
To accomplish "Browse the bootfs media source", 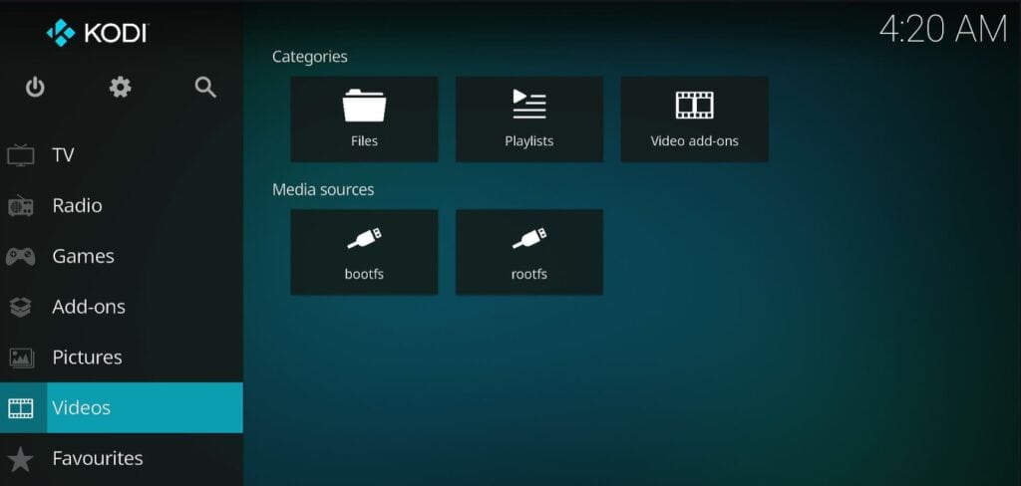I will pos(364,251).
